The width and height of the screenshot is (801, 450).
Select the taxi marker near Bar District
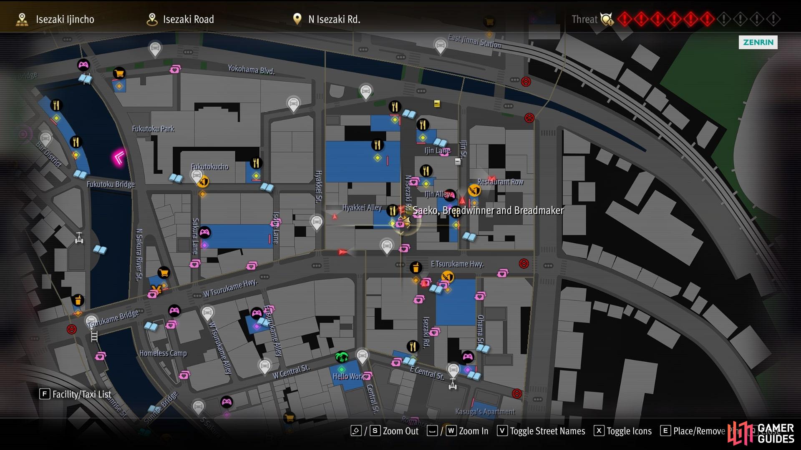[45, 139]
